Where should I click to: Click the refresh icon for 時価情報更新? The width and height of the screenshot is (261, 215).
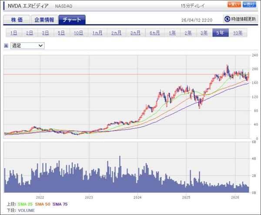coord(227,19)
